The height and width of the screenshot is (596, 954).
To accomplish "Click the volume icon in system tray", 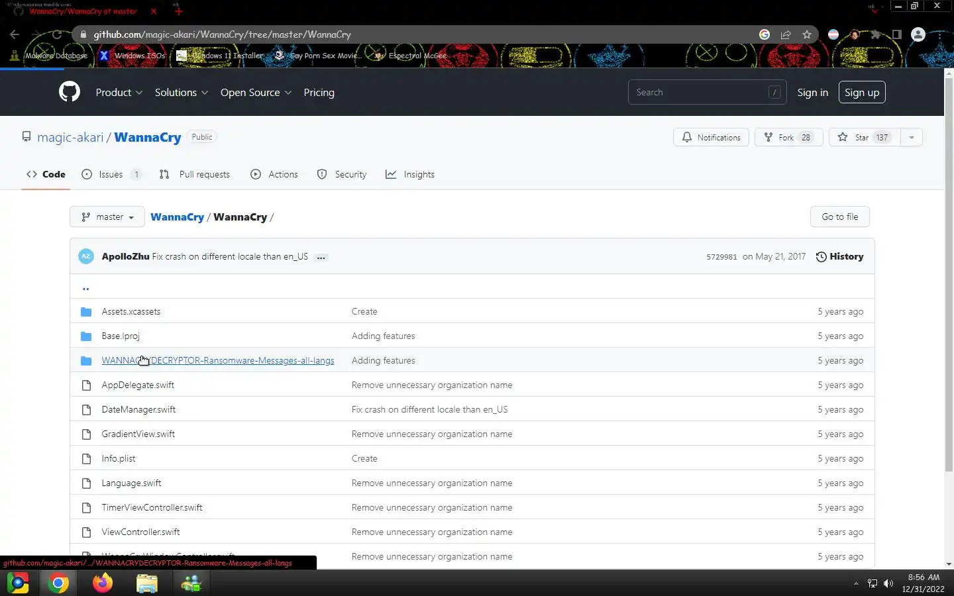I will tap(888, 583).
